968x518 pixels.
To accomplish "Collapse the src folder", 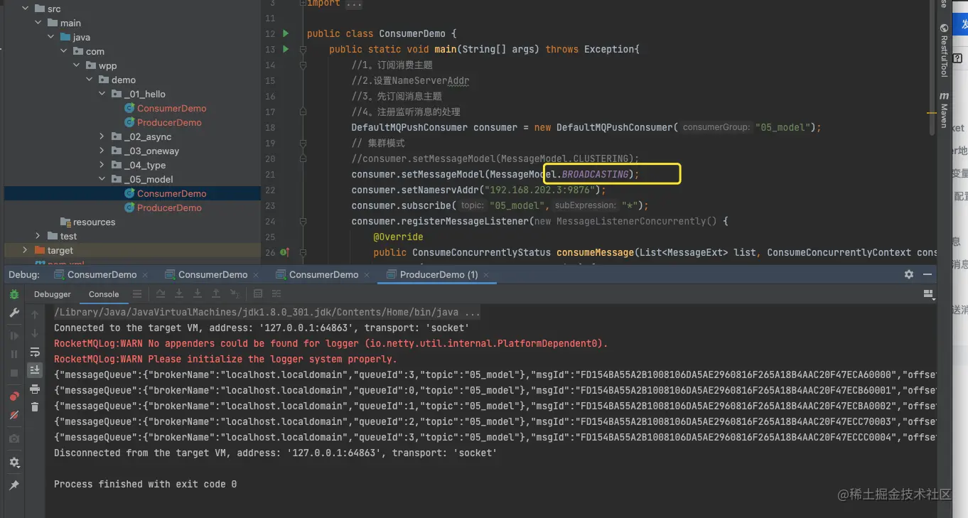I will tap(26, 9).
